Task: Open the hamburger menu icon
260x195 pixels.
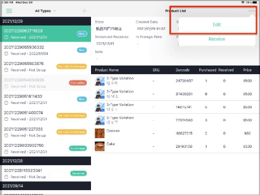Action: click(9, 11)
